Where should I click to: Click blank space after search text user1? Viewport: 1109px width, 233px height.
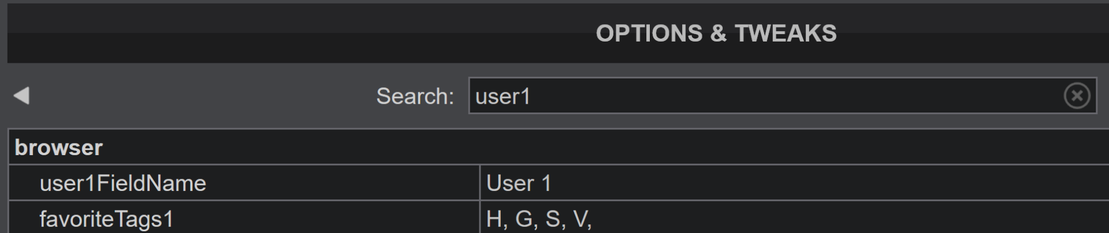(x=797, y=96)
